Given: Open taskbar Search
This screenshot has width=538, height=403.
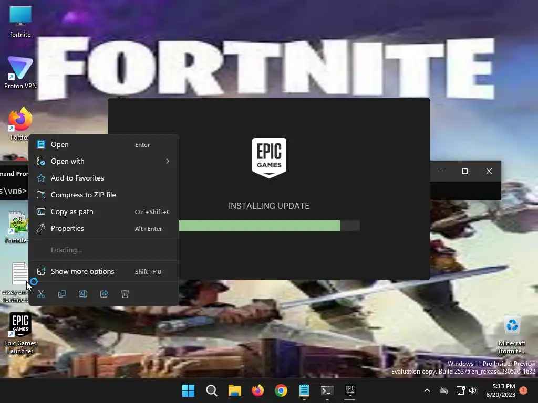Looking at the screenshot, I should tap(211, 390).
